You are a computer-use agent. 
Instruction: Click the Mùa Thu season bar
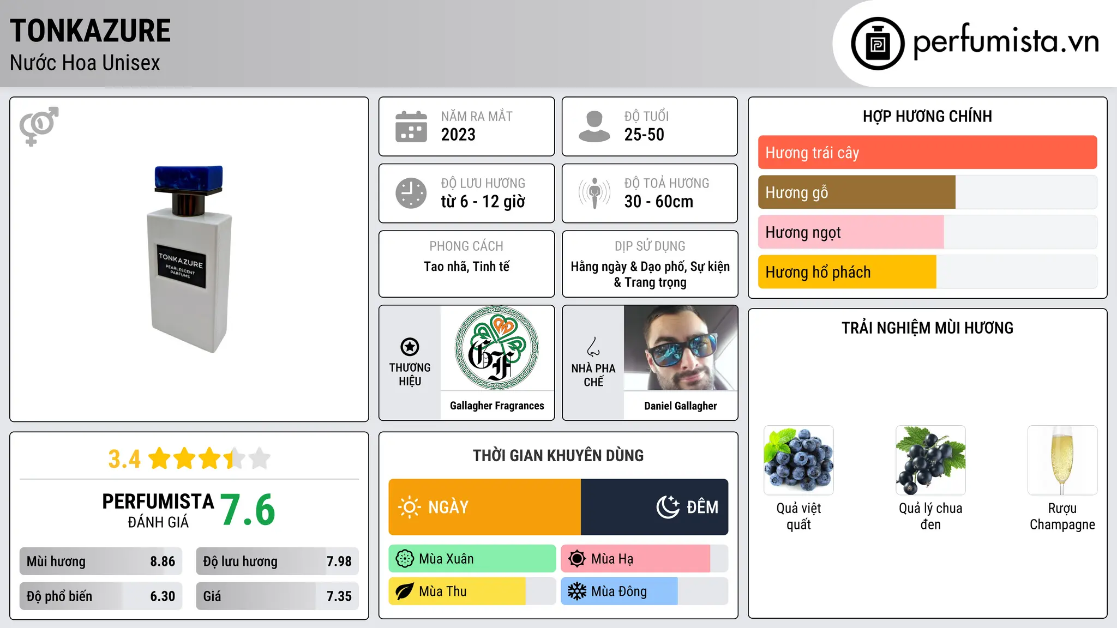point(472,591)
